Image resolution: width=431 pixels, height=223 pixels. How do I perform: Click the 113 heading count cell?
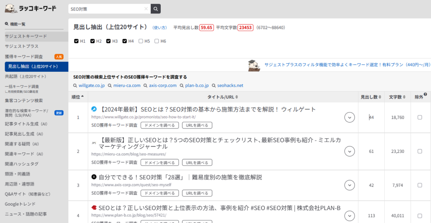click(371, 216)
